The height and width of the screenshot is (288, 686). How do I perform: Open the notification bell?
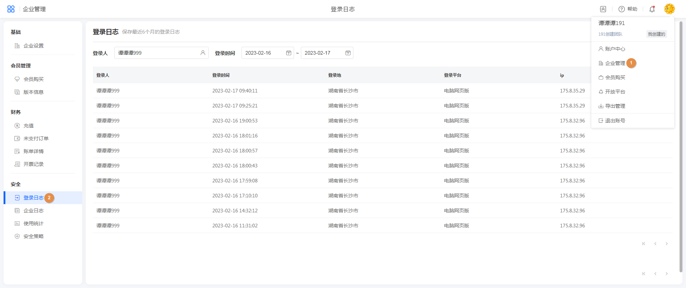tap(652, 9)
